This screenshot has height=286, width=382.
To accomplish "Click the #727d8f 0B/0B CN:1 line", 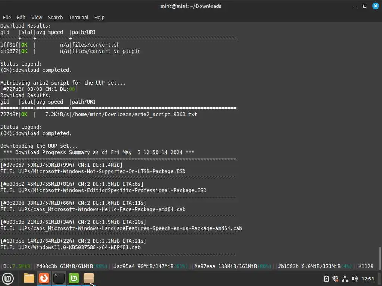I will click(x=39, y=89).
